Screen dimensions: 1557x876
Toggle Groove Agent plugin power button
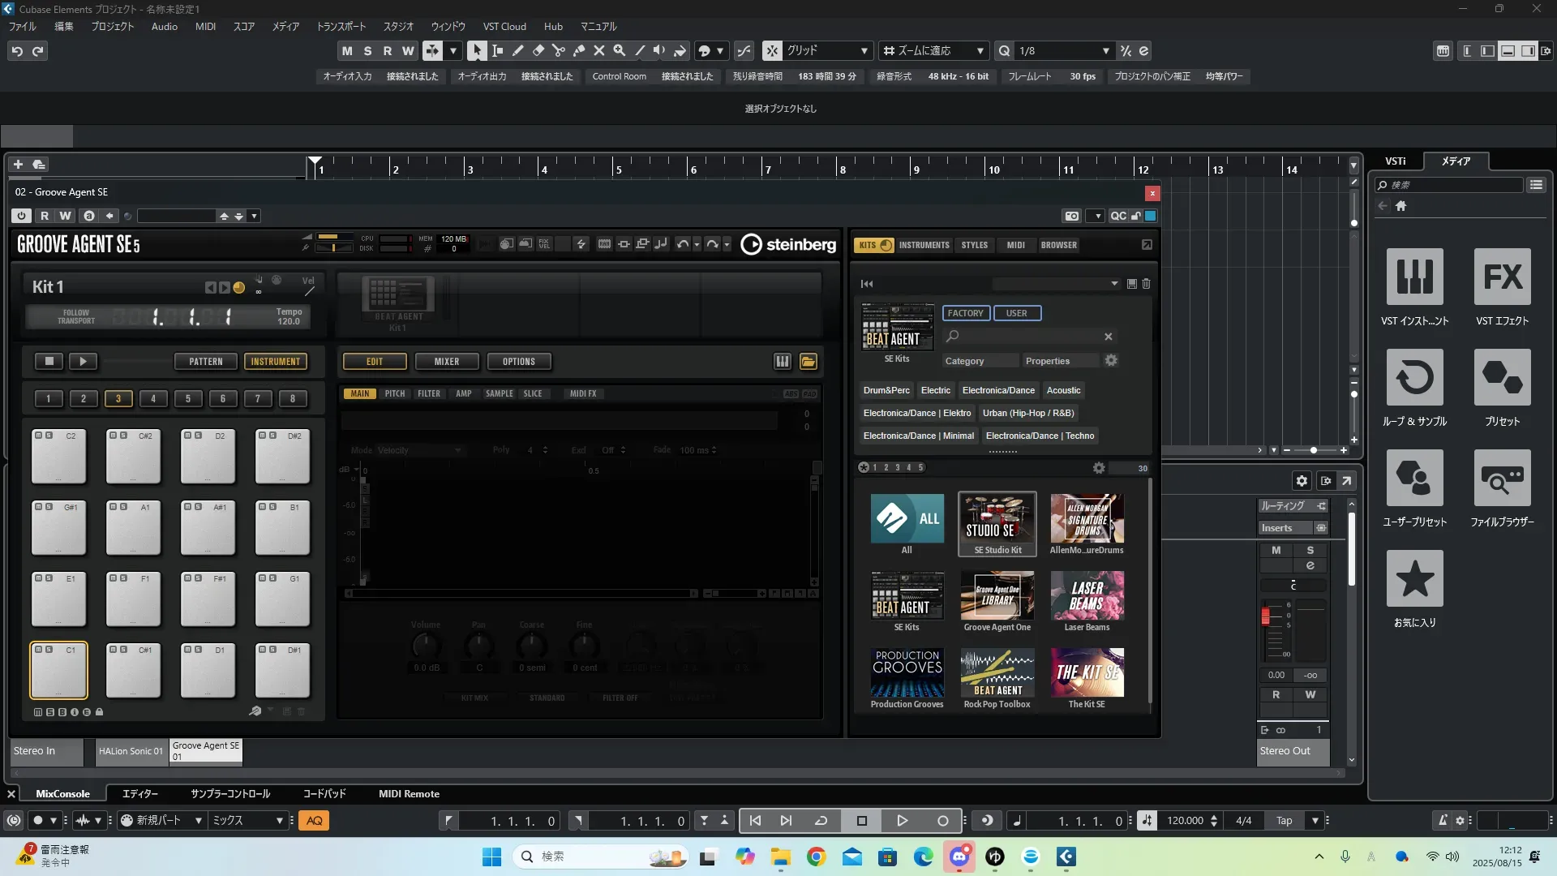point(22,216)
